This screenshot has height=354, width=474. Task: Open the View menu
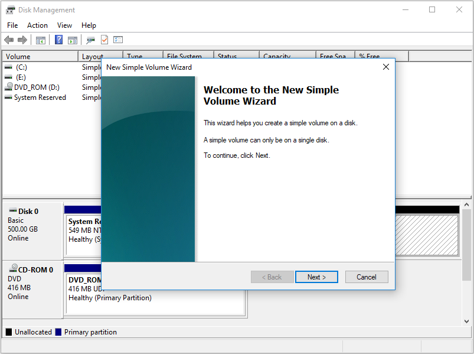pyautogui.click(x=64, y=25)
